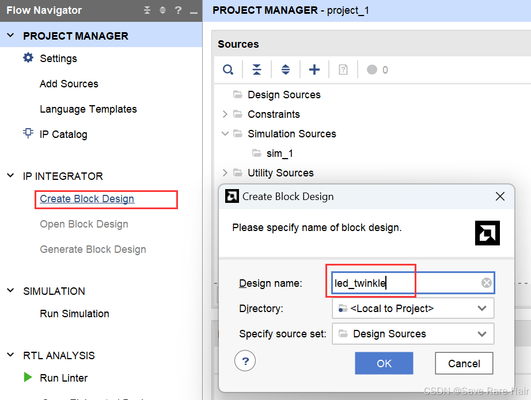Collapse the SIMULATION section
This screenshot has height=400, width=531.
(x=10, y=290)
